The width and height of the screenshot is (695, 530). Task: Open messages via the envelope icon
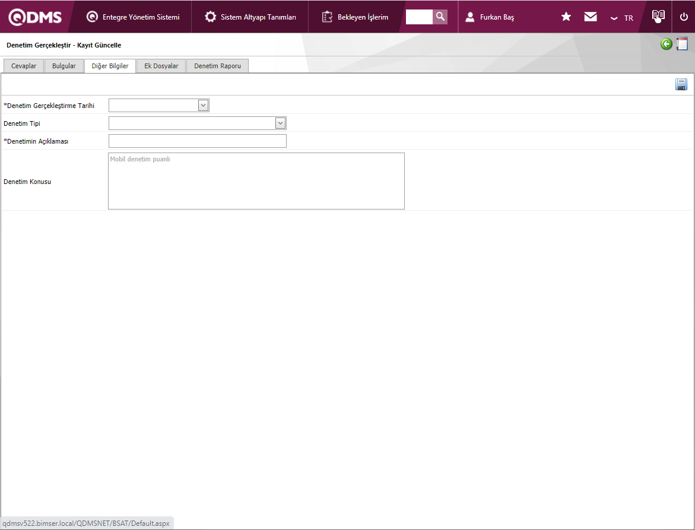[591, 17]
